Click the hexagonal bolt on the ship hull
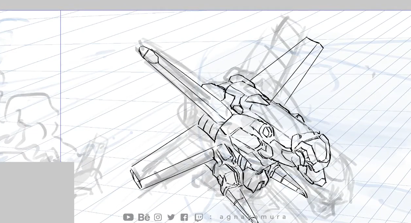This screenshot has height=223, width=411. tap(266, 132)
